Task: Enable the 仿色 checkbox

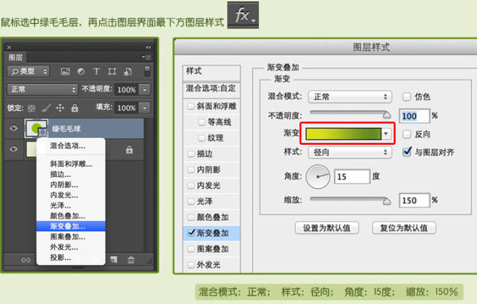Action: coord(407,97)
